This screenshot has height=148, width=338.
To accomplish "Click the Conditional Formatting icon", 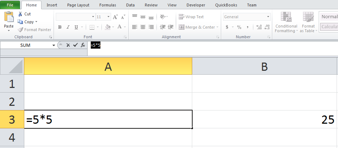I will [x=286, y=17].
